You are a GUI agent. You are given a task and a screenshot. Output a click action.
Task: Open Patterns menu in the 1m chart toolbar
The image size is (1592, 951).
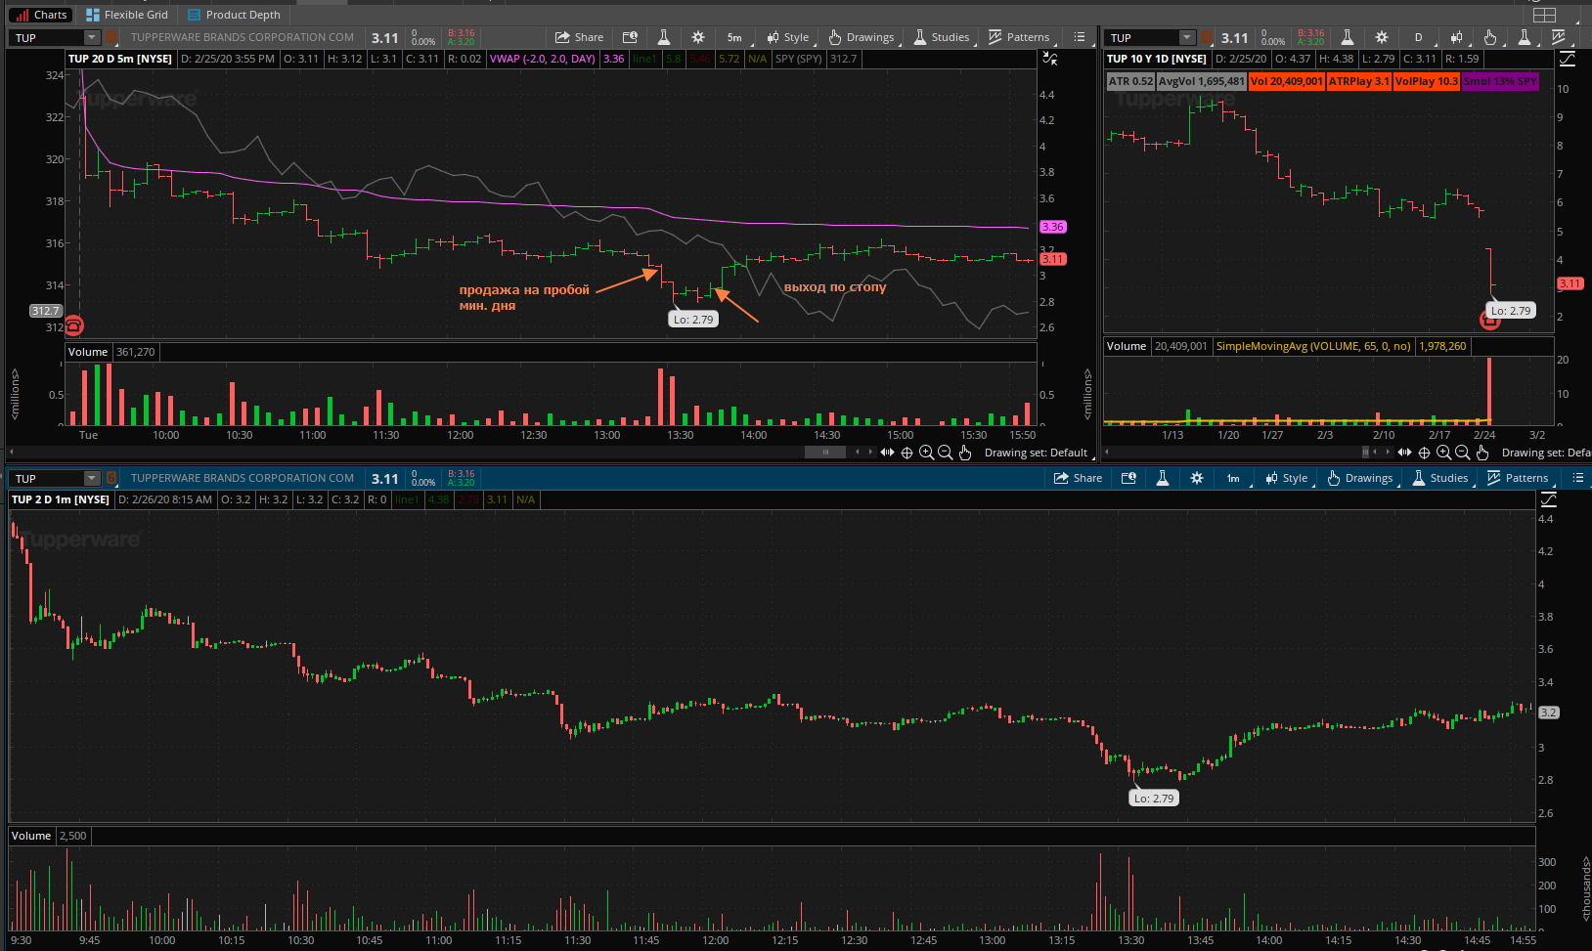[x=1518, y=478]
